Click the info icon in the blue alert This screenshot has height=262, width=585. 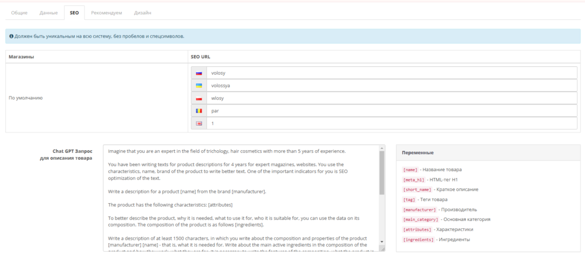(11, 36)
